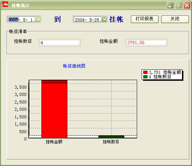Click the restore window button
Viewport: 192px width, 166px height.
(179, 6)
